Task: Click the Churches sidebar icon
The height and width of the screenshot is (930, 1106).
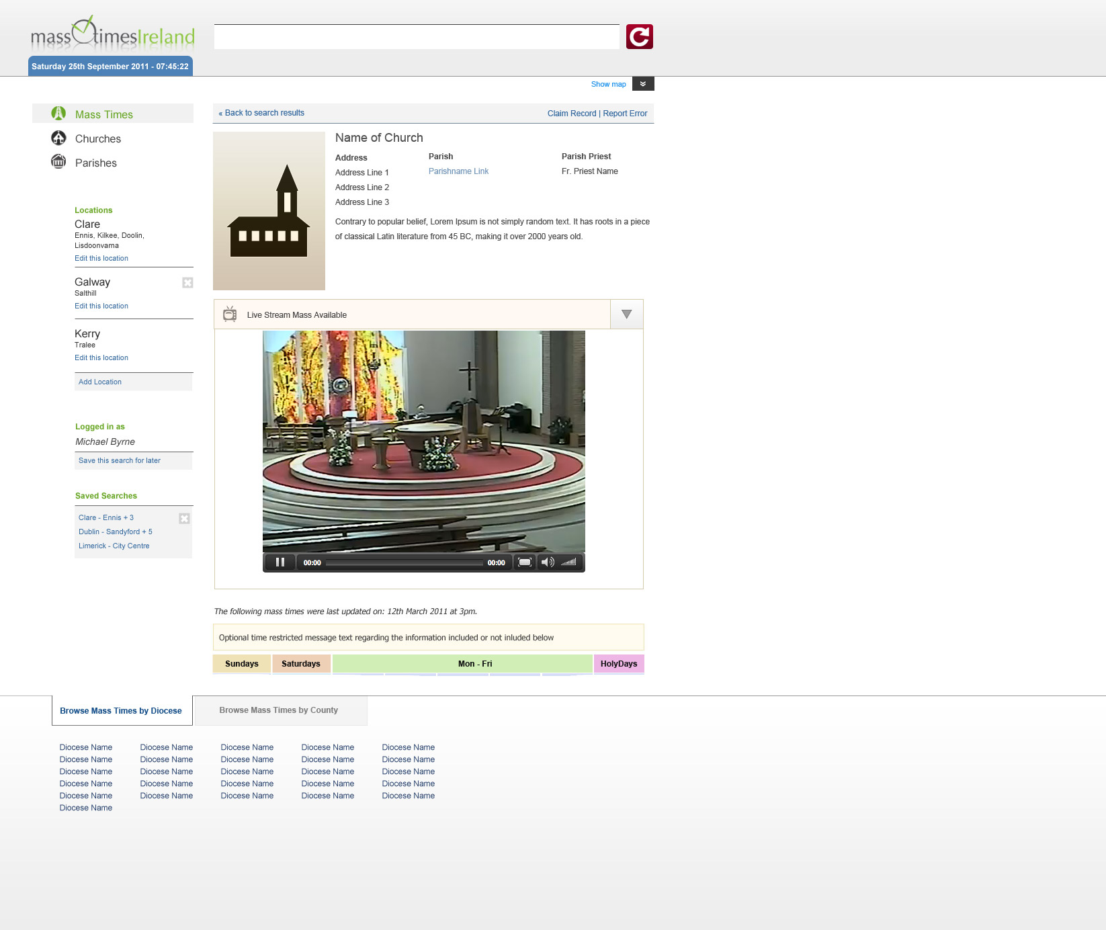Action: [x=59, y=138]
